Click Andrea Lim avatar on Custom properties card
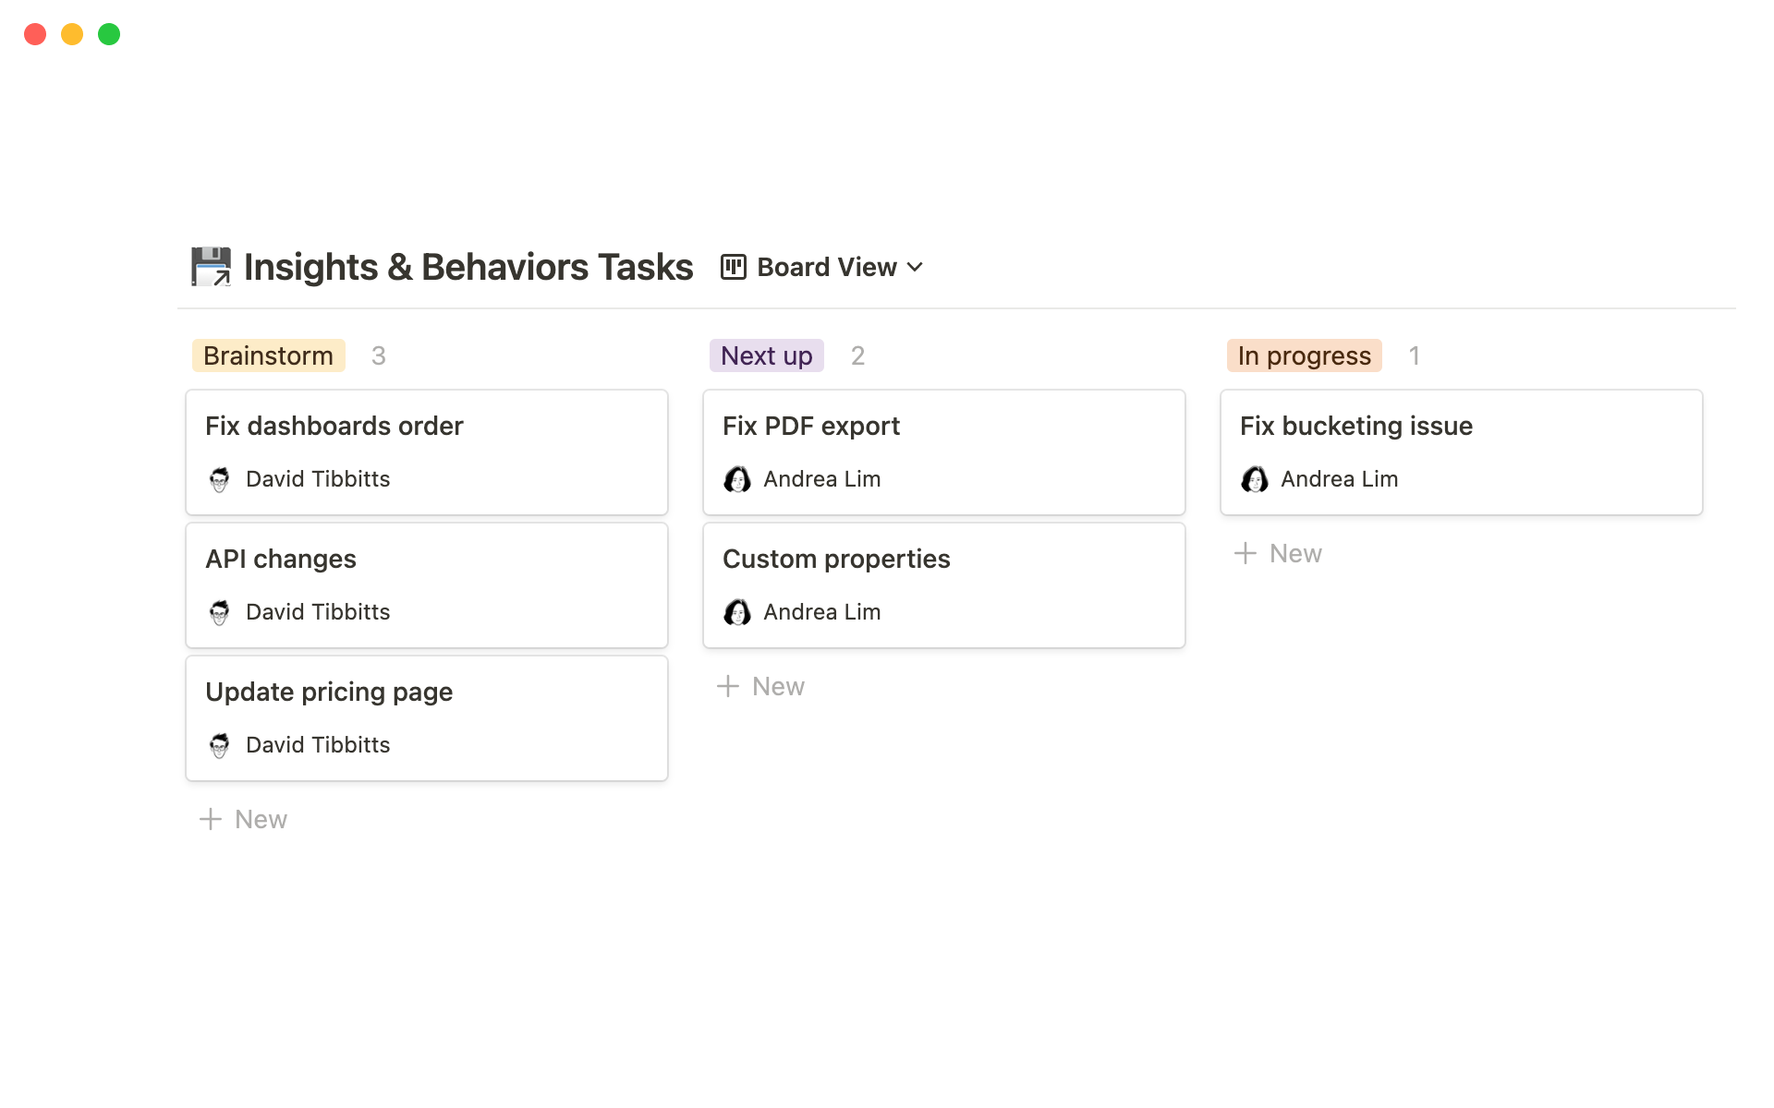The image size is (1774, 1108). tap(736, 612)
